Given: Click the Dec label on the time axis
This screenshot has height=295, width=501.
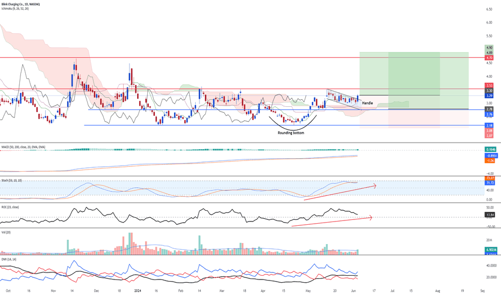Looking at the screenshot, I should (97, 291).
